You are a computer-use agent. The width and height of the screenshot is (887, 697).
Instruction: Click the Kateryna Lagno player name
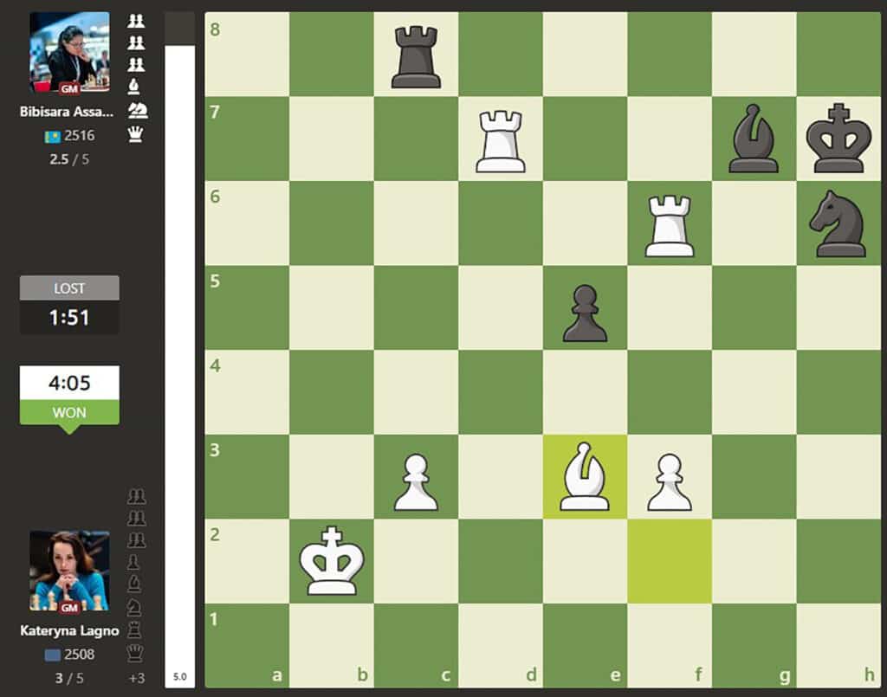click(69, 631)
